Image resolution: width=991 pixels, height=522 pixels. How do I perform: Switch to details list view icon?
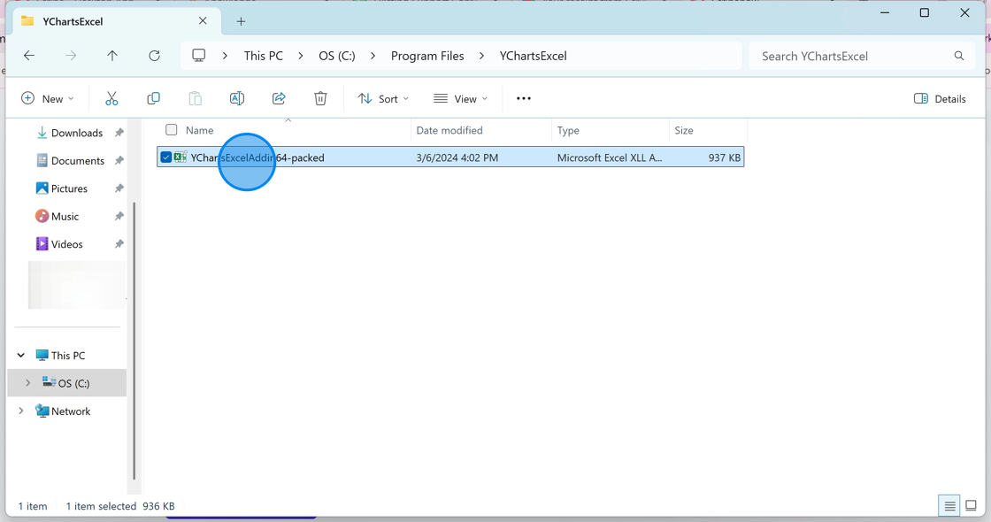tap(949, 505)
